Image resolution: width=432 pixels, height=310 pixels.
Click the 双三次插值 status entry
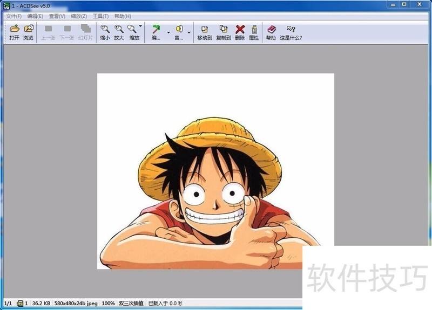tap(131, 304)
